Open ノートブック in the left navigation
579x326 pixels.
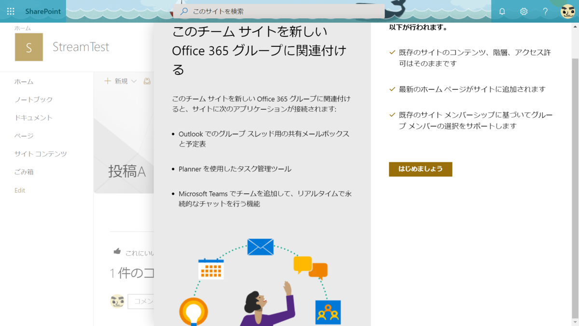[x=34, y=99]
